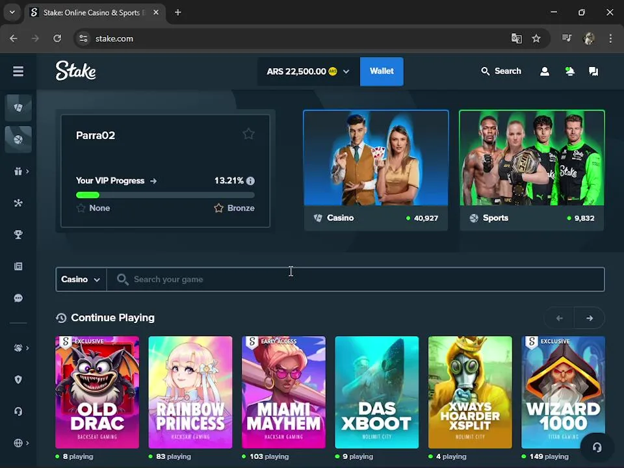Image resolution: width=624 pixels, height=468 pixels.
Task: Expand the language submenu chevron
Action: point(27,443)
